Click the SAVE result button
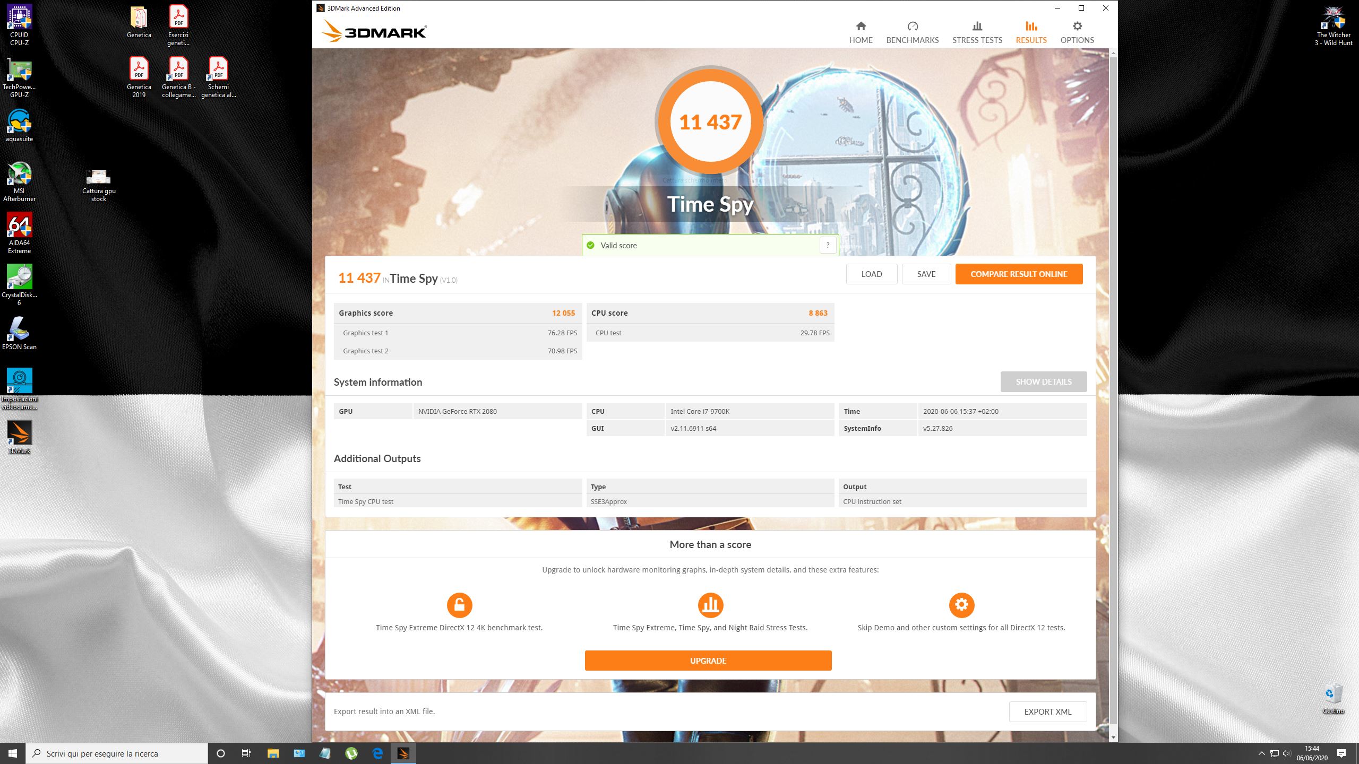 coord(926,274)
